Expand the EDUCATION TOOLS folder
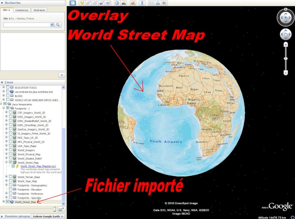295x219 pixels. [x=4, y=87]
